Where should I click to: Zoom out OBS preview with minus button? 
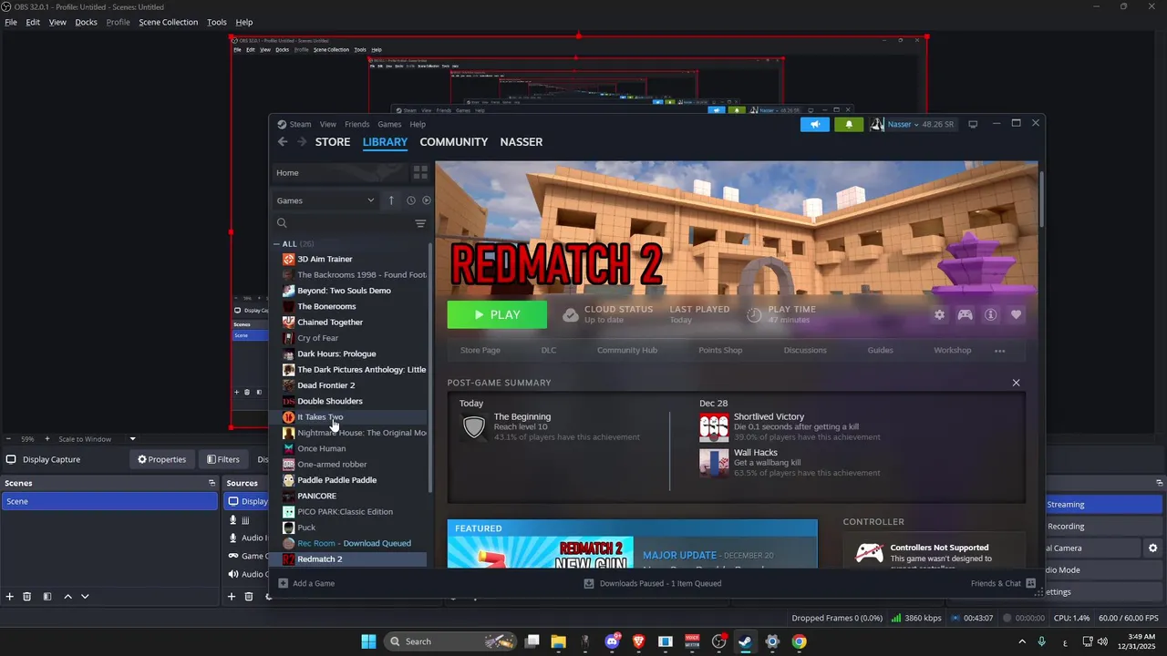[9, 439]
